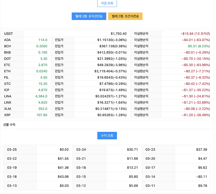Select the FIL row label
This screenshot has height=194, width=216.
point(6,78)
